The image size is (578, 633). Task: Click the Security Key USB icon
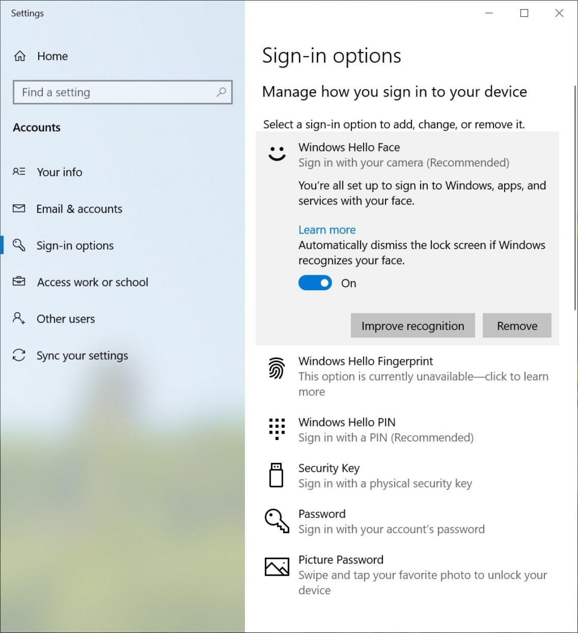click(x=276, y=475)
